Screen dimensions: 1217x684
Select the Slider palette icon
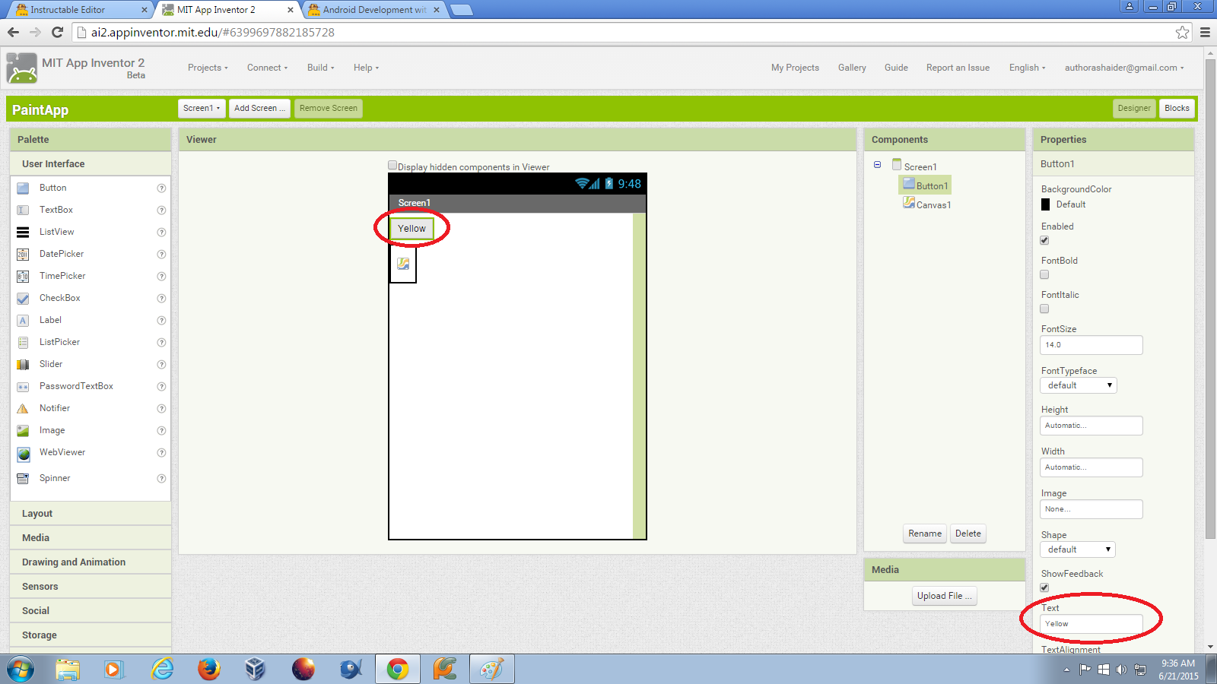coord(23,364)
